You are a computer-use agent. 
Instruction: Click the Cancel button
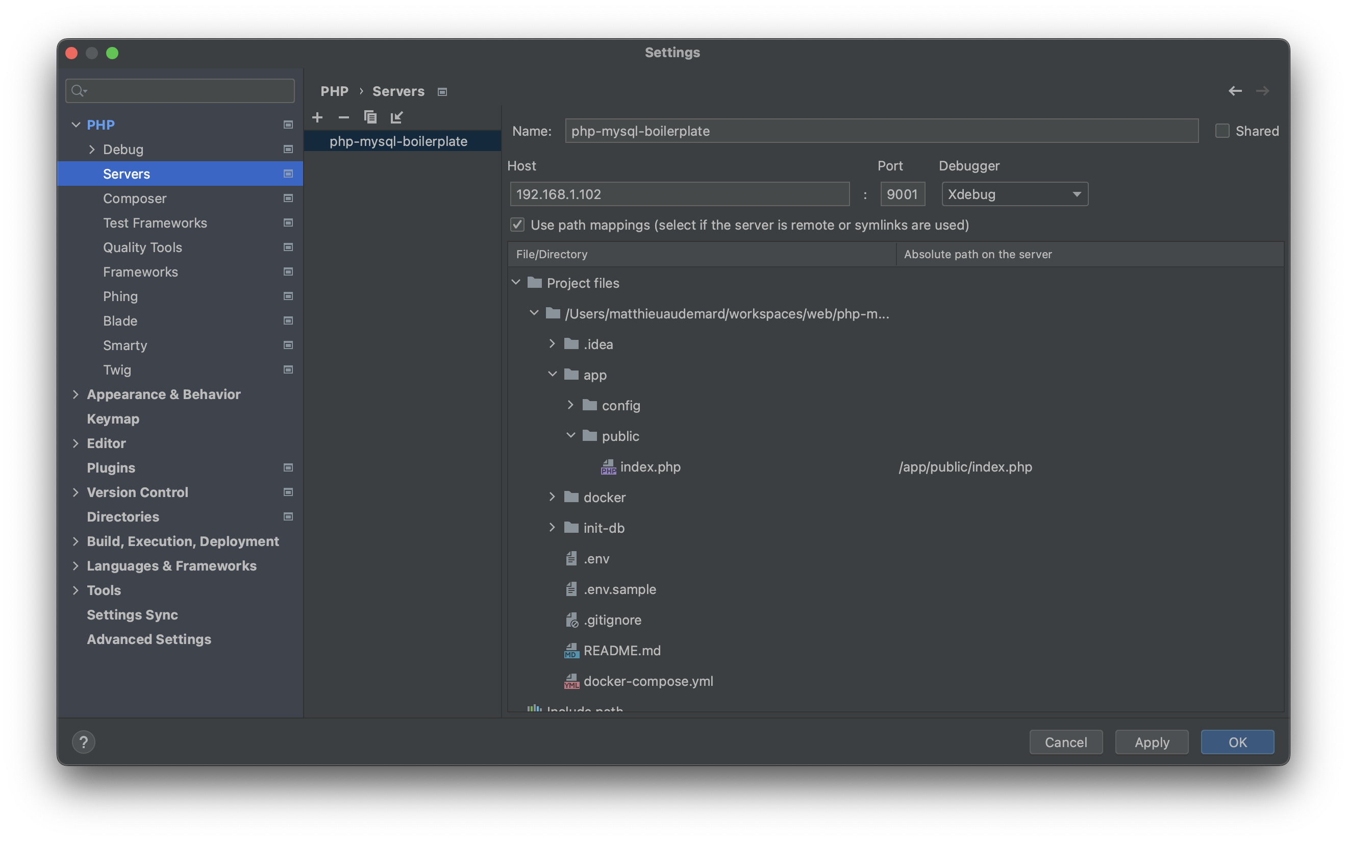click(x=1065, y=742)
